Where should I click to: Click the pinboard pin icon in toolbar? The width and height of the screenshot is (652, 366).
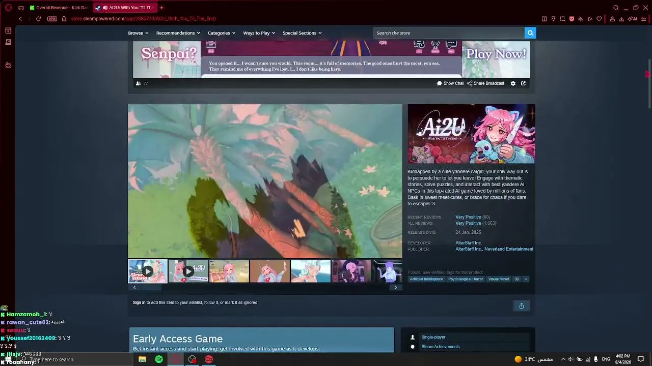553,19
